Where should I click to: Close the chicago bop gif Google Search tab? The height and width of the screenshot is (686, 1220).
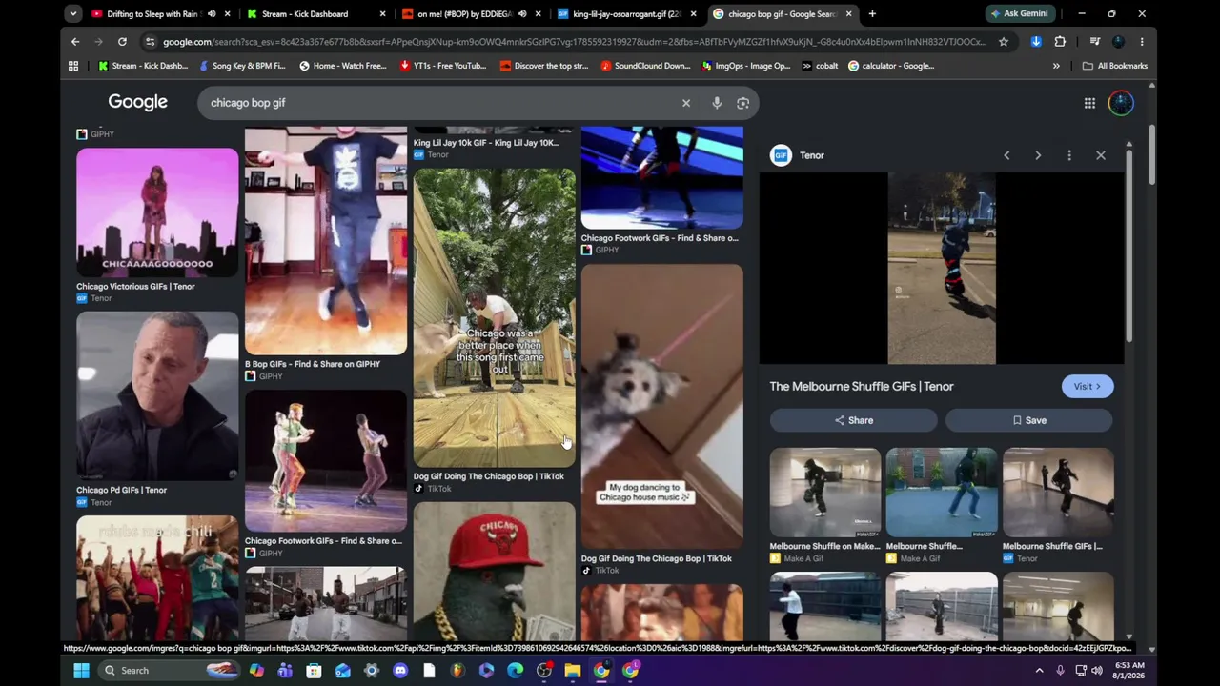click(x=848, y=14)
